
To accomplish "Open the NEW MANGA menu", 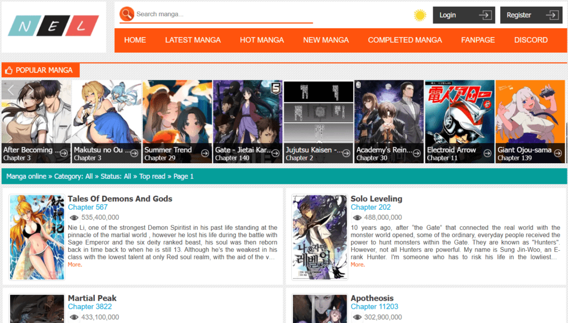I will 326,41.
